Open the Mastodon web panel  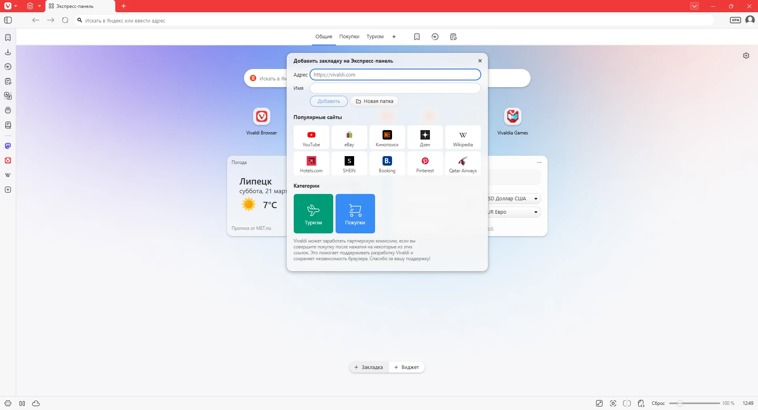(x=8, y=146)
